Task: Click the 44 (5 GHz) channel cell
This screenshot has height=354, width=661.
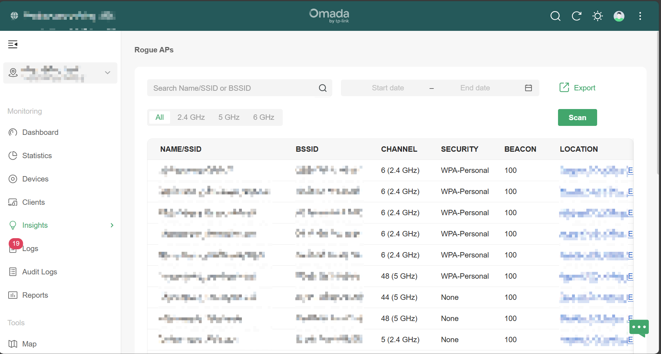Action: point(399,297)
